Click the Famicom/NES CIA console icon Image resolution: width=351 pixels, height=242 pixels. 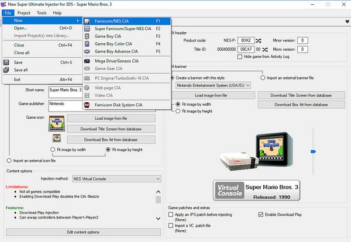click(x=87, y=21)
